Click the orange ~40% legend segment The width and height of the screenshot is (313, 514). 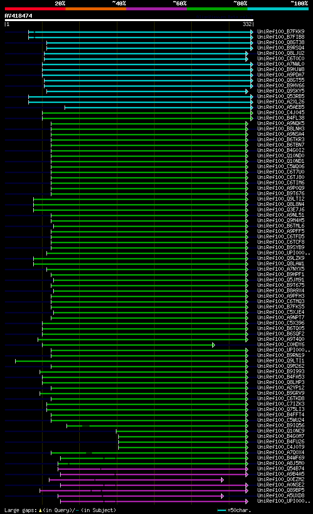tap(96, 9)
